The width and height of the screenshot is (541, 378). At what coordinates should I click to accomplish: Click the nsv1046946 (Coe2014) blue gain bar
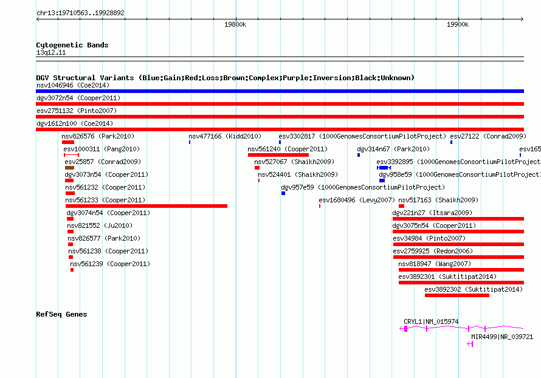pyautogui.click(x=280, y=91)
